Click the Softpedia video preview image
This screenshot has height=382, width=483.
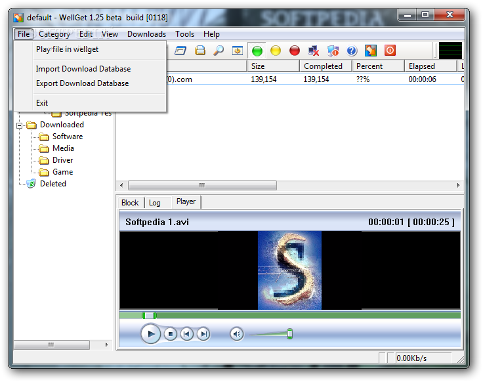[x=289, y=270]
